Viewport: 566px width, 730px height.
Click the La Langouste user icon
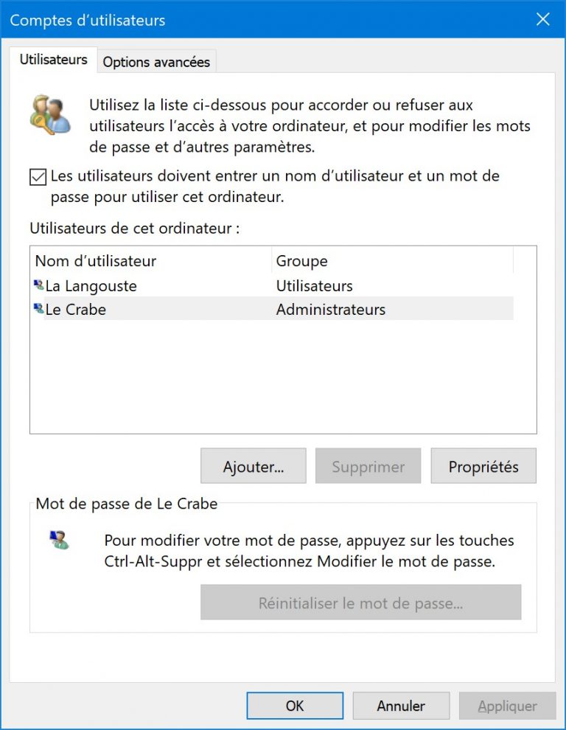38,285
